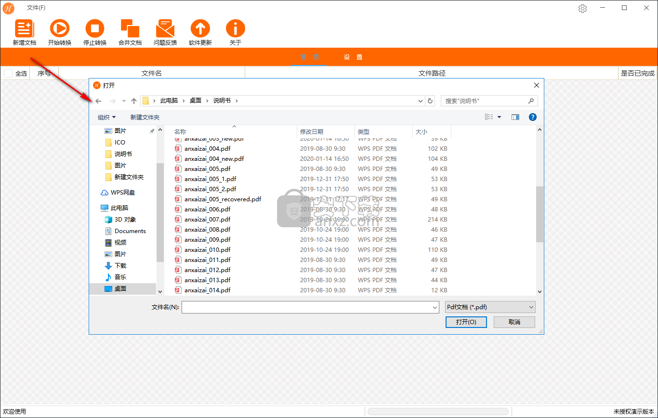Click 桌面 in the address path
The image size is (658, 418).
click(x=196, y=101)
